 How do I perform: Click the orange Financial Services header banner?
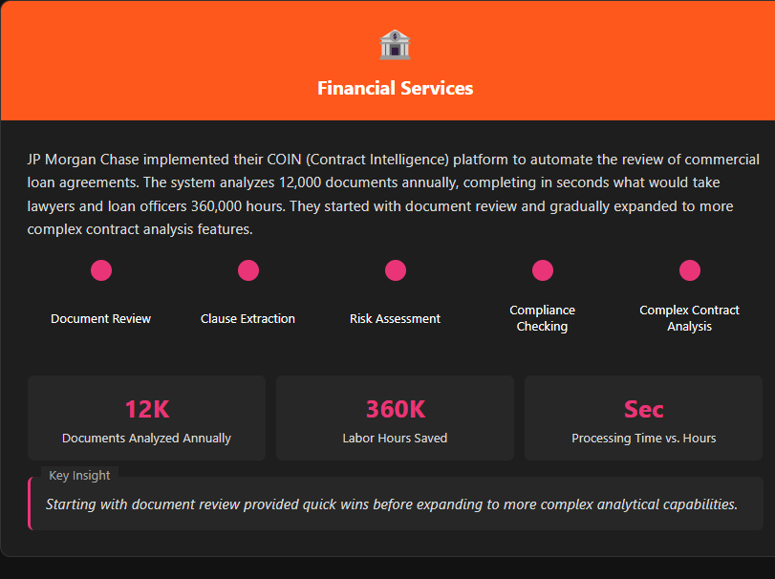388,60
